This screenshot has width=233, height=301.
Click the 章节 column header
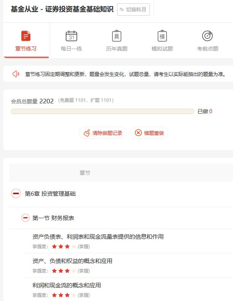(x=85, y=173)
